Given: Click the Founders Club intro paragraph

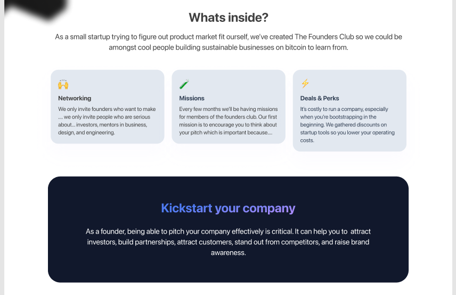Looking at the screenshot, I should [229, 42].
